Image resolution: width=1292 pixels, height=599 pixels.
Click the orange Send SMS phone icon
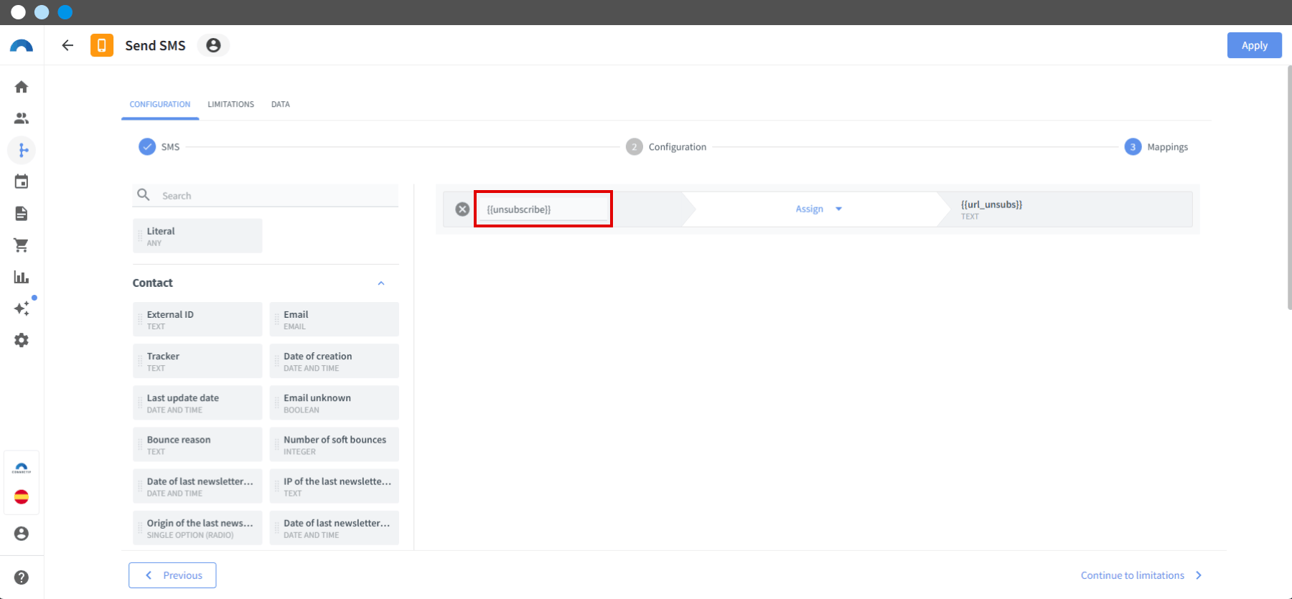[102, 45]
